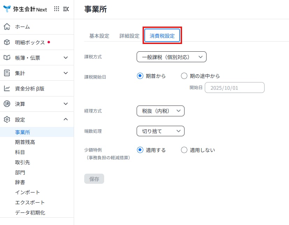Viewport: 289px width, 225px height.
Task: Open 科目 settings
Action: click(20, 152)
